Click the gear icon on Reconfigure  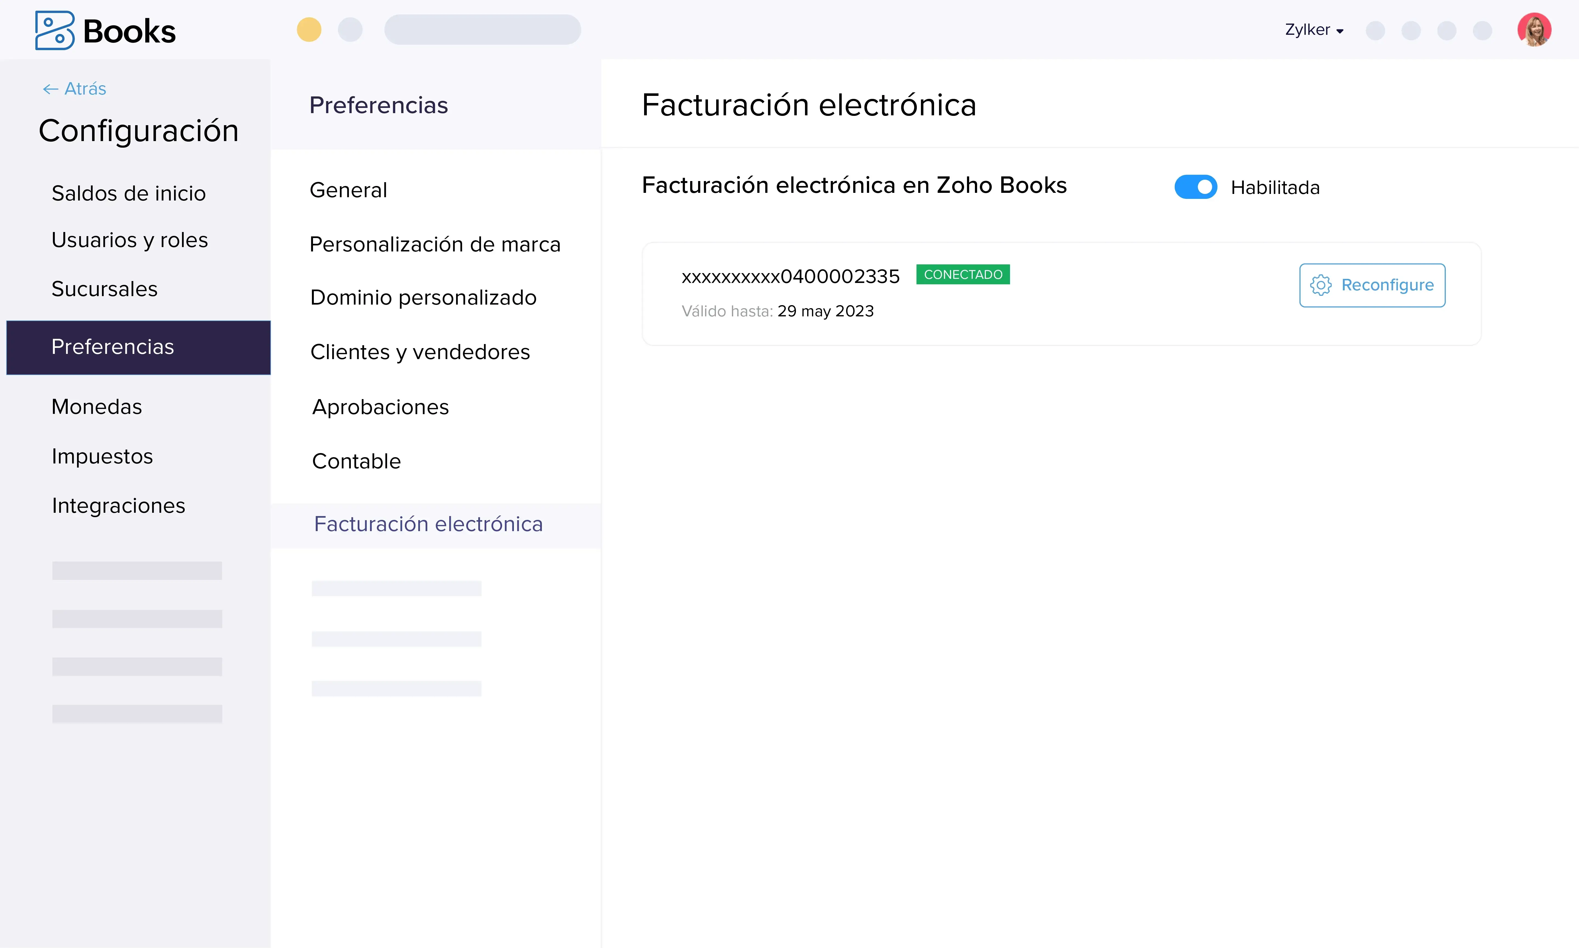(1320, 285)
